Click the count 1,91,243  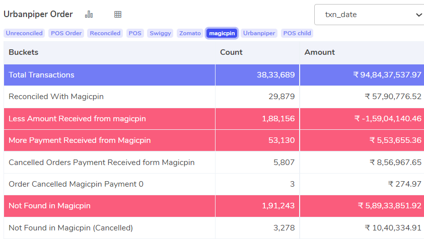click(278, 206)
